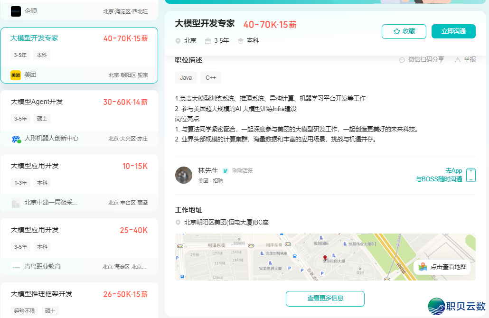Click the work address 北京朝阳区美团(恒电大厦)BC座
489x318 pixels.
226,223
